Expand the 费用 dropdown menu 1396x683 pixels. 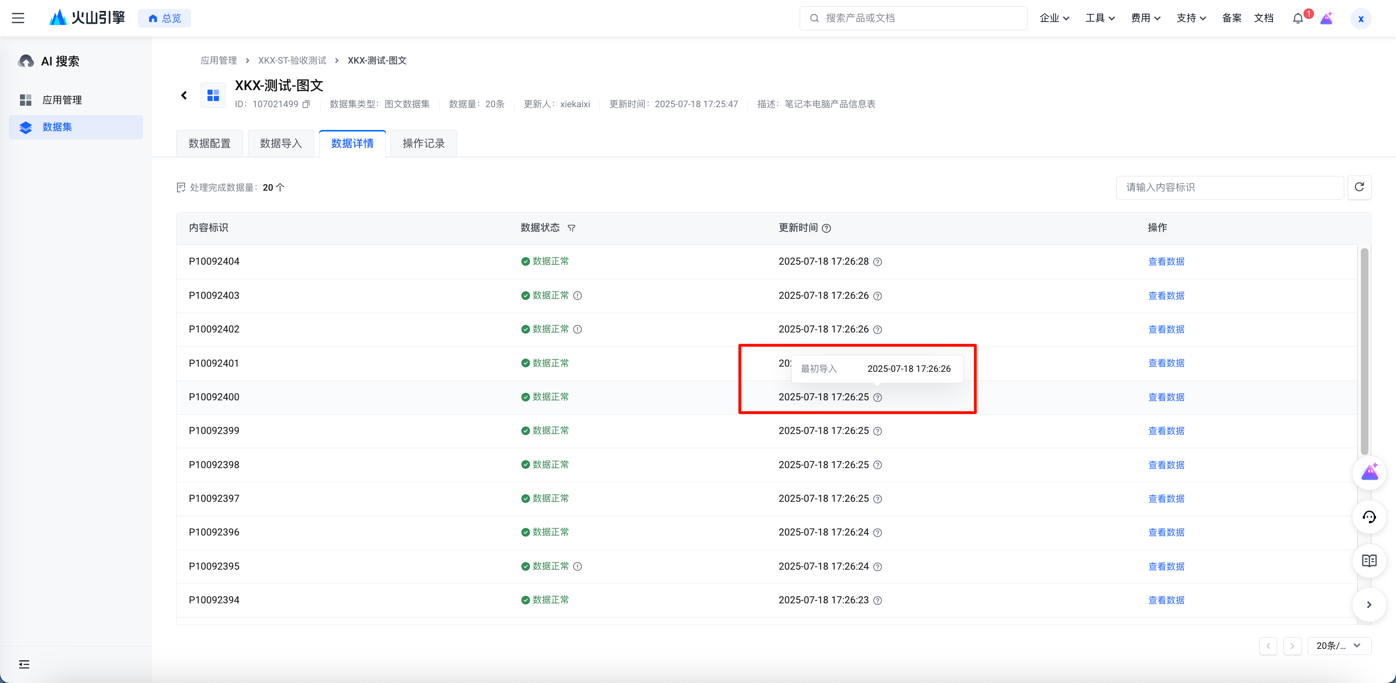pyautogui.click(x=1145, y=18)
